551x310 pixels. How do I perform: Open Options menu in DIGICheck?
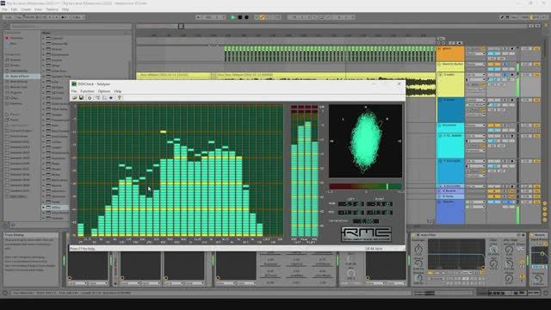pyautogui.click(x=104, y=91)
